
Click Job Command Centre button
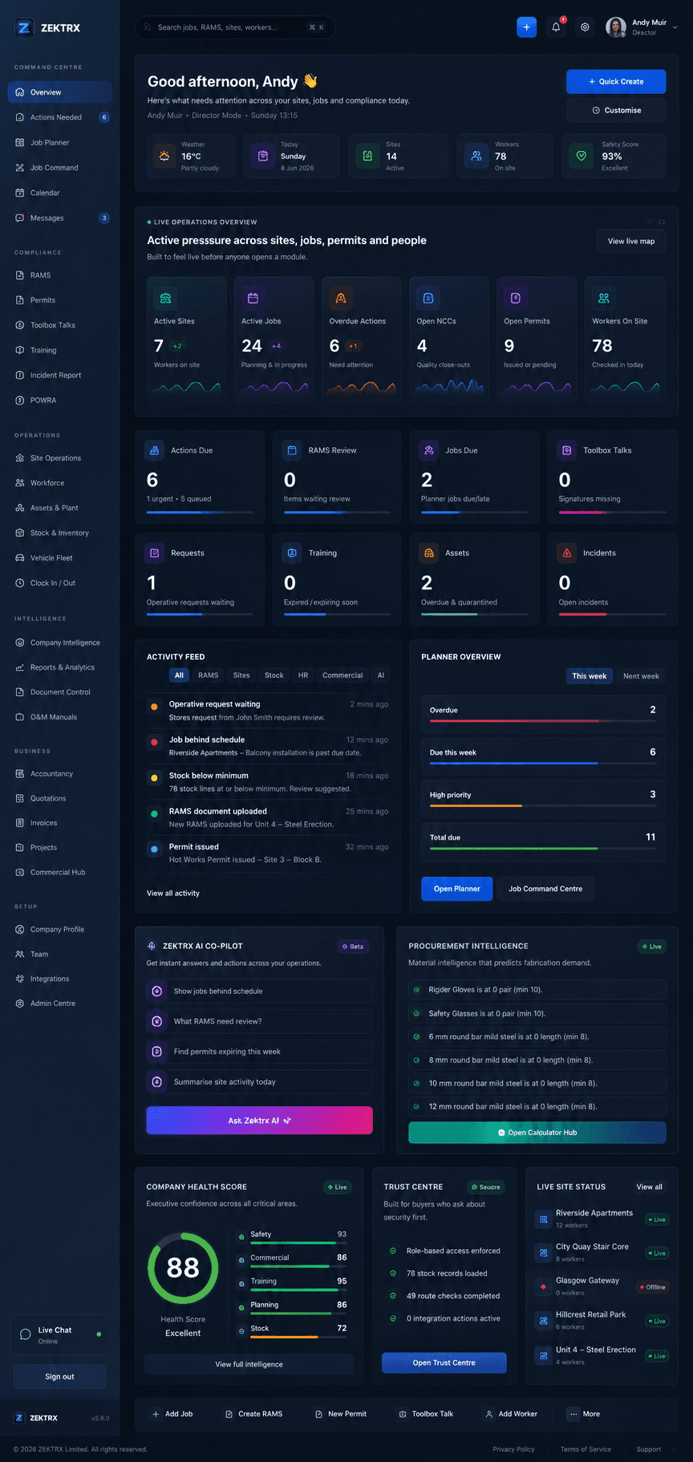[x=545, y=889]
